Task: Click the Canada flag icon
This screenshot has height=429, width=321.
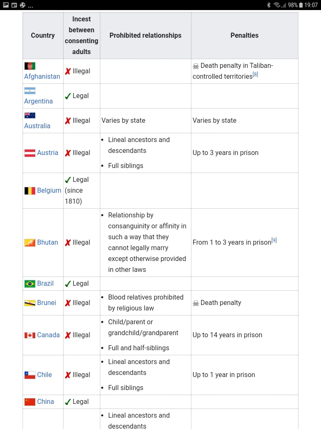Action: point(30,335)
